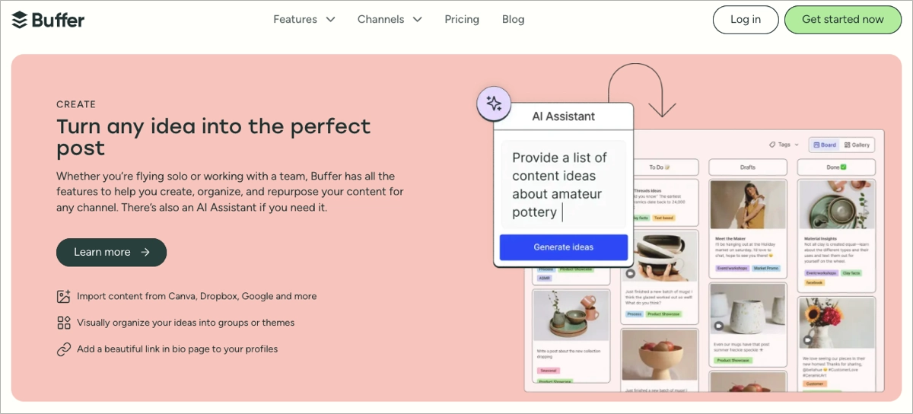Click the blue Generate ideas button

click(564, 247)
